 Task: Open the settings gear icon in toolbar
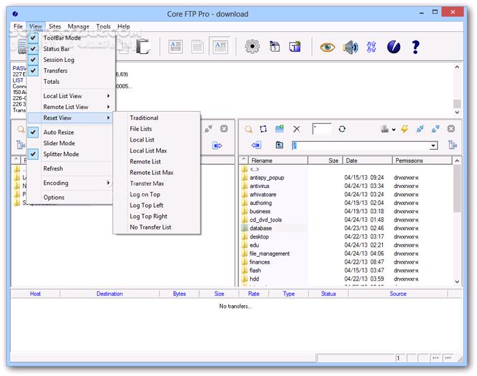click(x=252, y=47)
